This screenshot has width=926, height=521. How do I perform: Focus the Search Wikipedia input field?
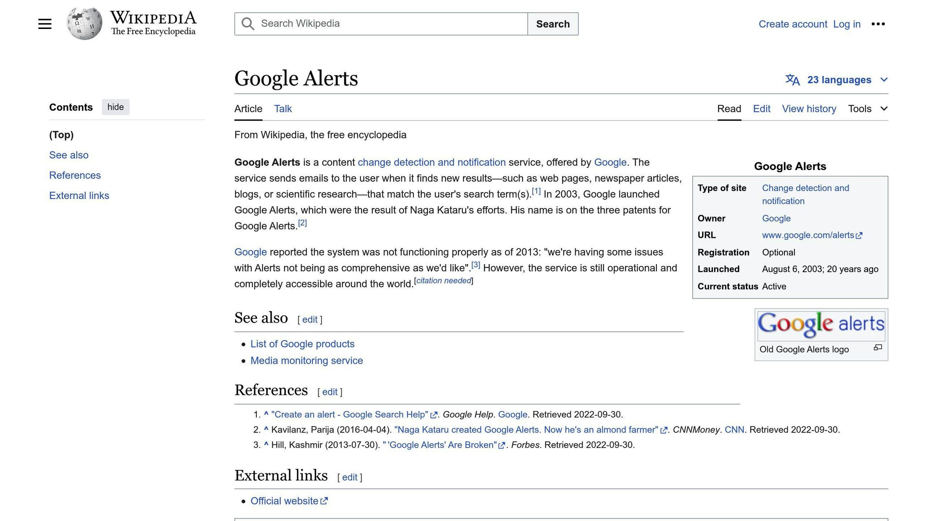[x=381, y=24]
